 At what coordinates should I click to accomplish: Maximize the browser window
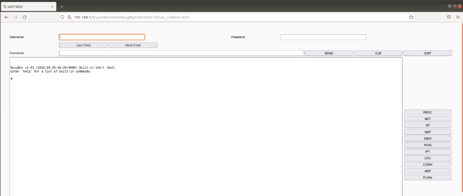coord(455,6)
